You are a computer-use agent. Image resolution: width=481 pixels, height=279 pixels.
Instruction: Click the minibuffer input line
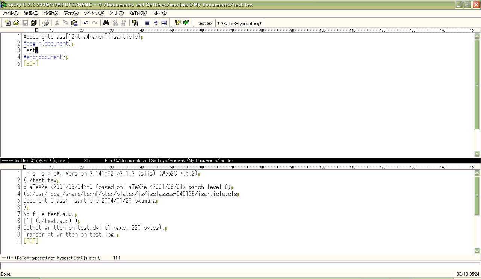click(x=240, y=266)
